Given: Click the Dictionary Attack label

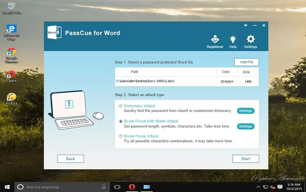Looking at the screenshot, I should click(140, 106).
